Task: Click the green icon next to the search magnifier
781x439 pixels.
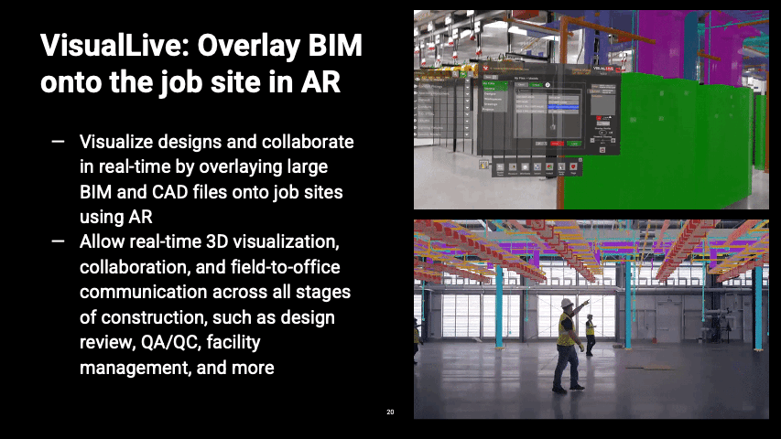Action: click(x=462, y=74)
